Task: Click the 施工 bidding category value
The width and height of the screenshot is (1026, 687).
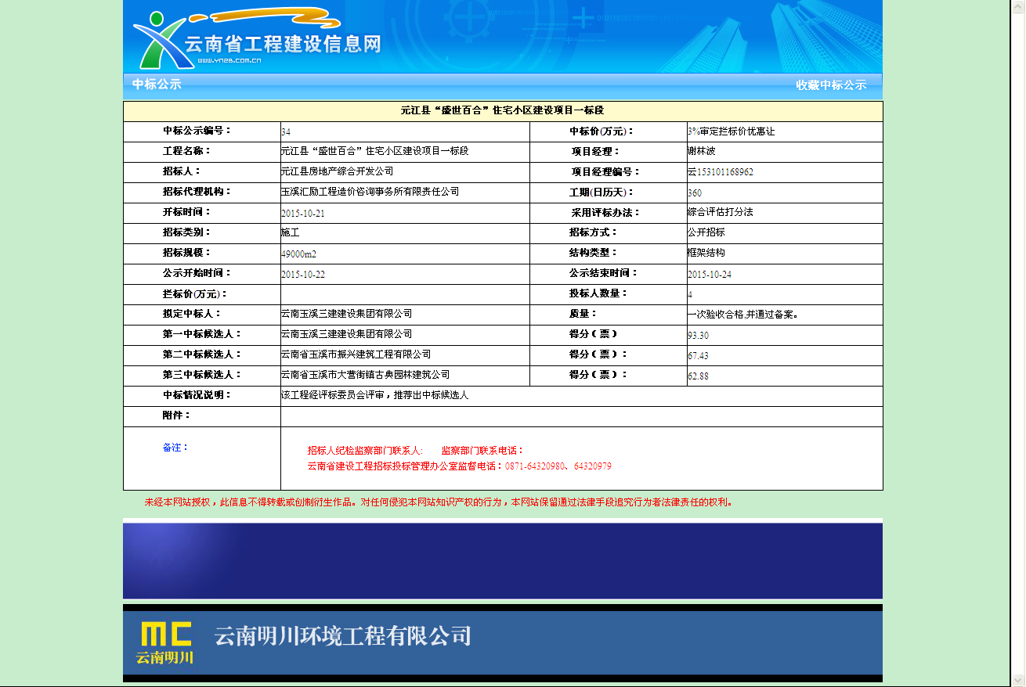Action: [291, 232]
